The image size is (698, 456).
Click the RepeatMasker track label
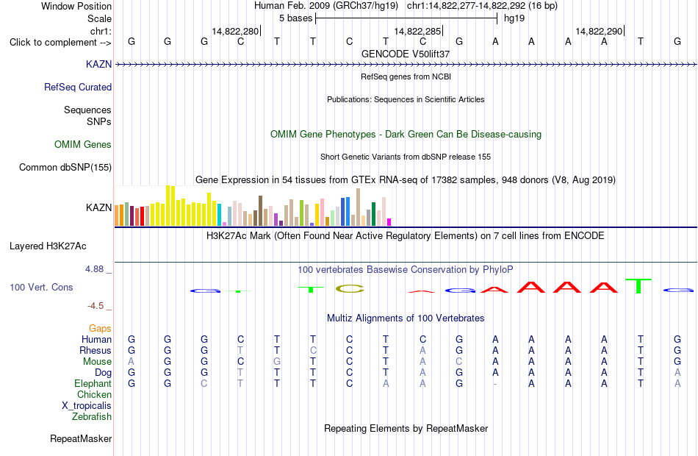pyautogui.click(x=81, y=438)
